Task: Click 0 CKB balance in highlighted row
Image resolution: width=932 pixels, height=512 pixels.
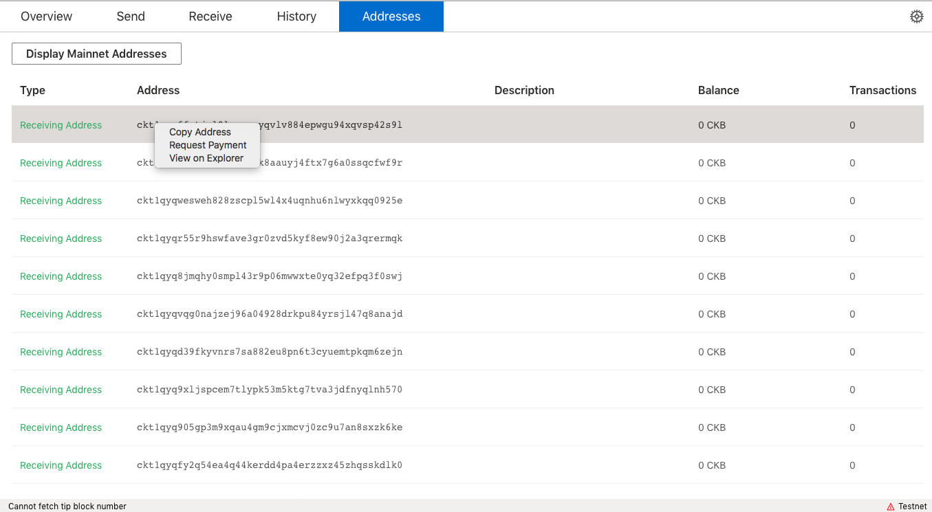Action: point(712,125)
